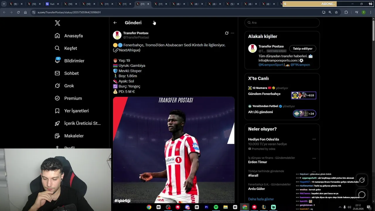
Task: Click the browser home button
Action: 25,12
